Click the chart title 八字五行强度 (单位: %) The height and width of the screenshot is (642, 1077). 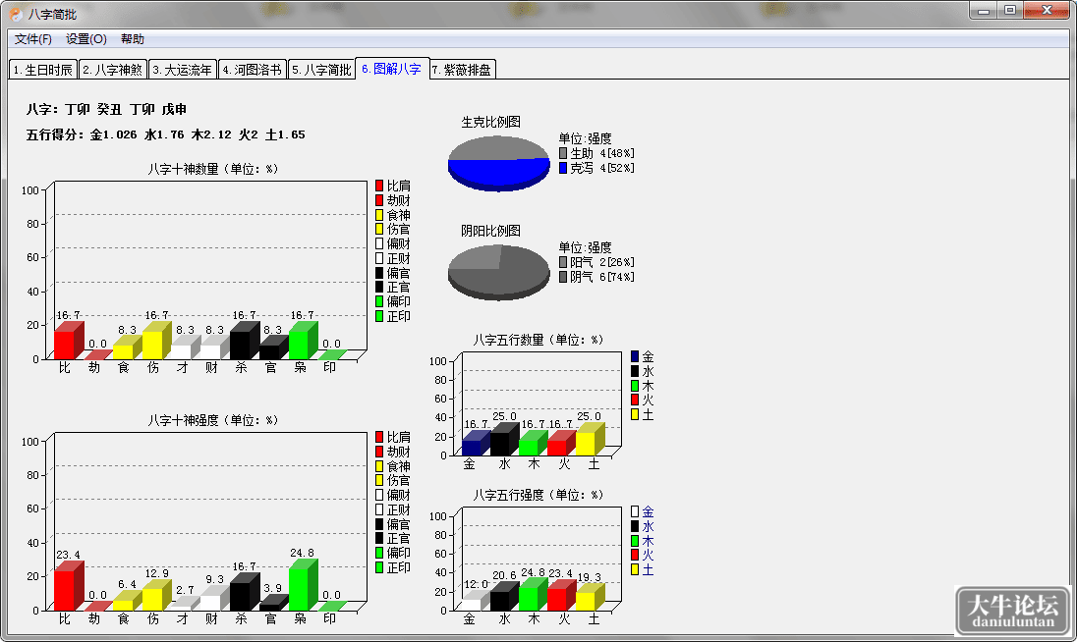(x=538, y=495)
